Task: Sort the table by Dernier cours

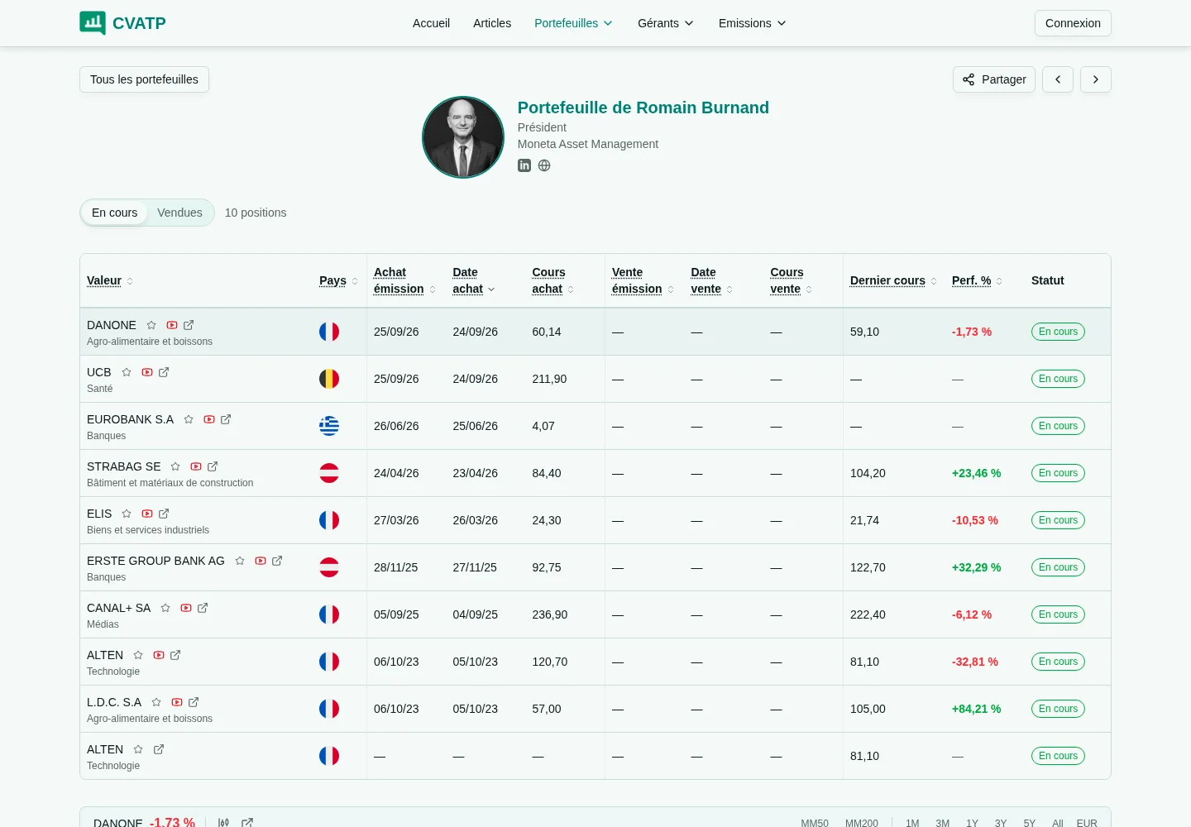Action: click(x=893, y=280)
